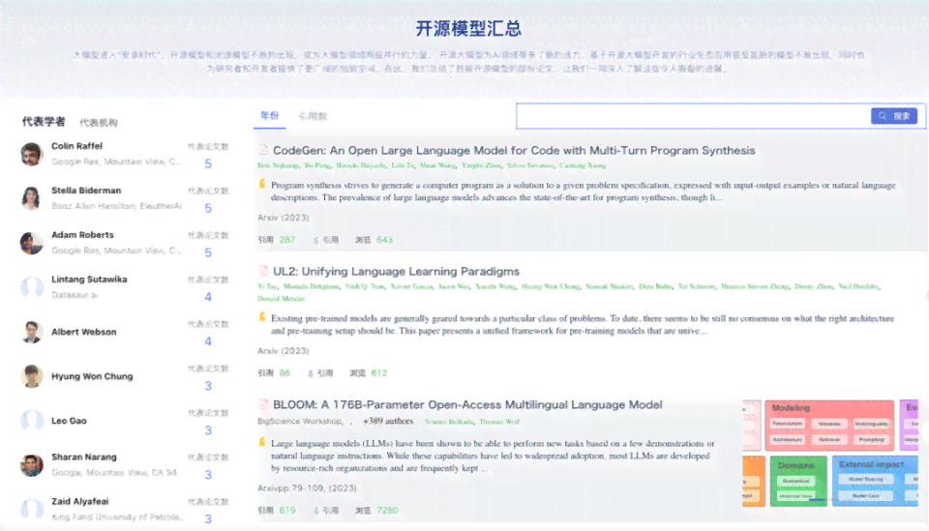Click UL2 citation count 86
This screenshot has width=929, height=531.
point(285,373)
